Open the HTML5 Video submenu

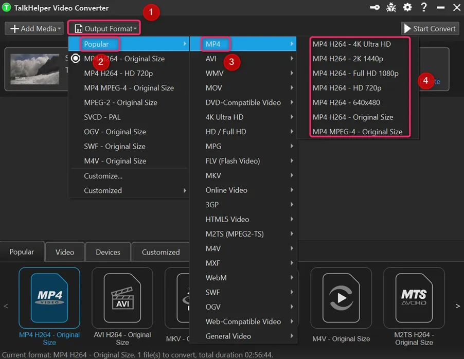click(x=243, y=219)
